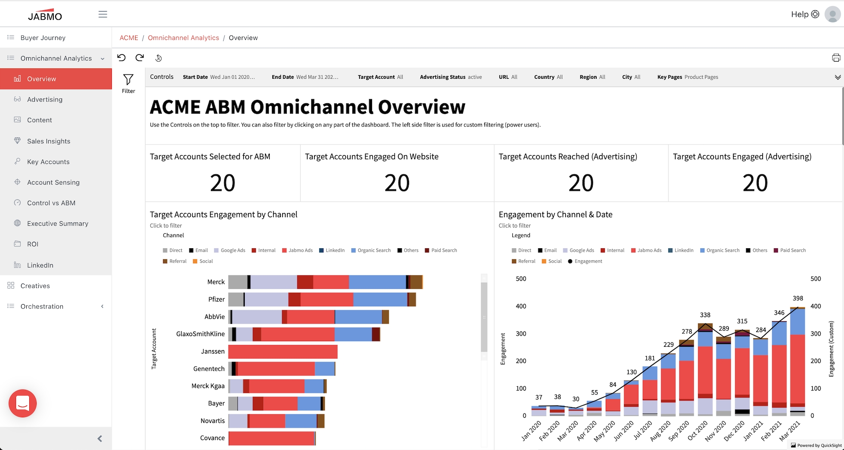This screenshot has height=450, width=844.
Task: Click the ACME breadcrumb link
Action: pyautogui.click(x=129, y=38)
